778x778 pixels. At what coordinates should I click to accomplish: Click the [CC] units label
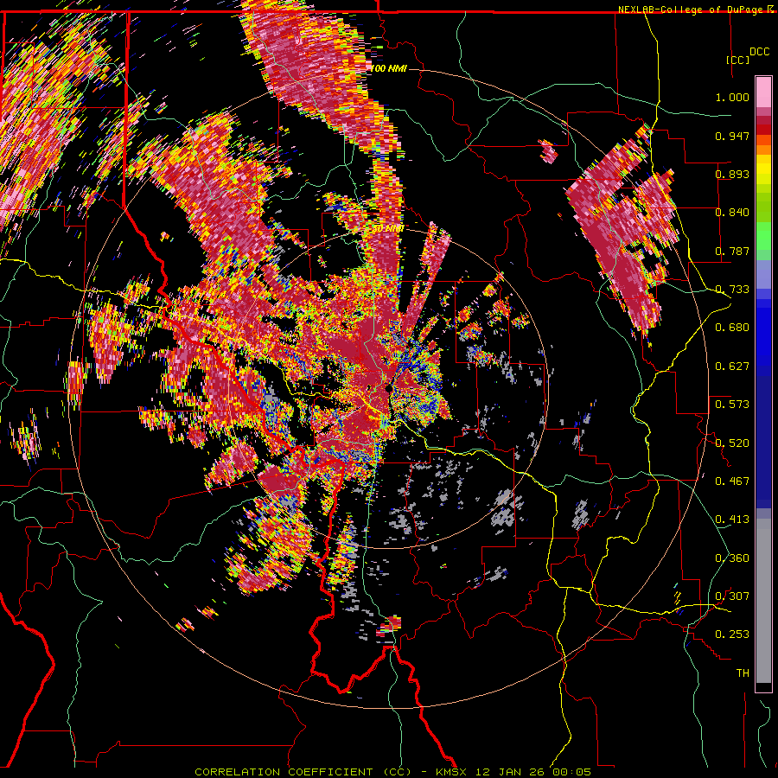pyautogui.click(x=738, y=61)
